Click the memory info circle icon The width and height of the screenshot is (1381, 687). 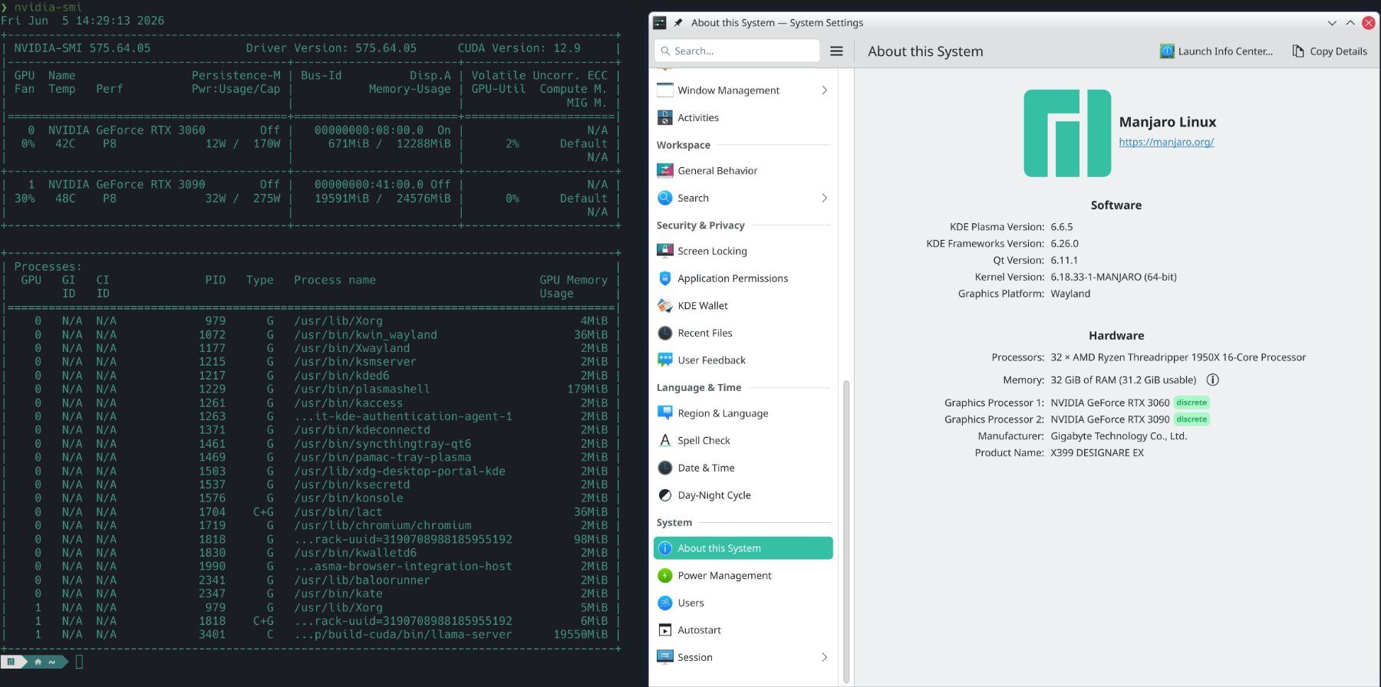[x=1213, y=380]
